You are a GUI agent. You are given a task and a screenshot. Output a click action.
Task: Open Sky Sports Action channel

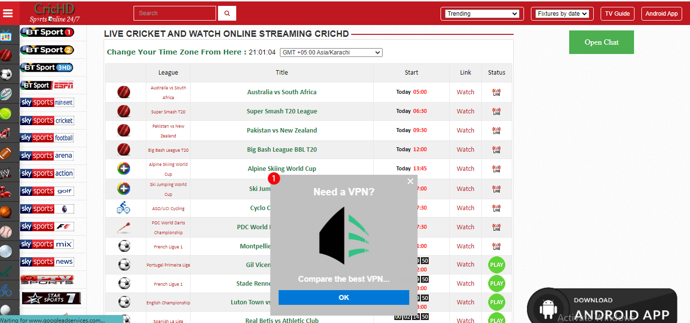click(47, 173)
